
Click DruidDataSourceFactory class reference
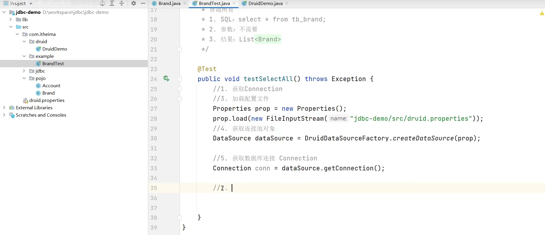tap(347, 138)
